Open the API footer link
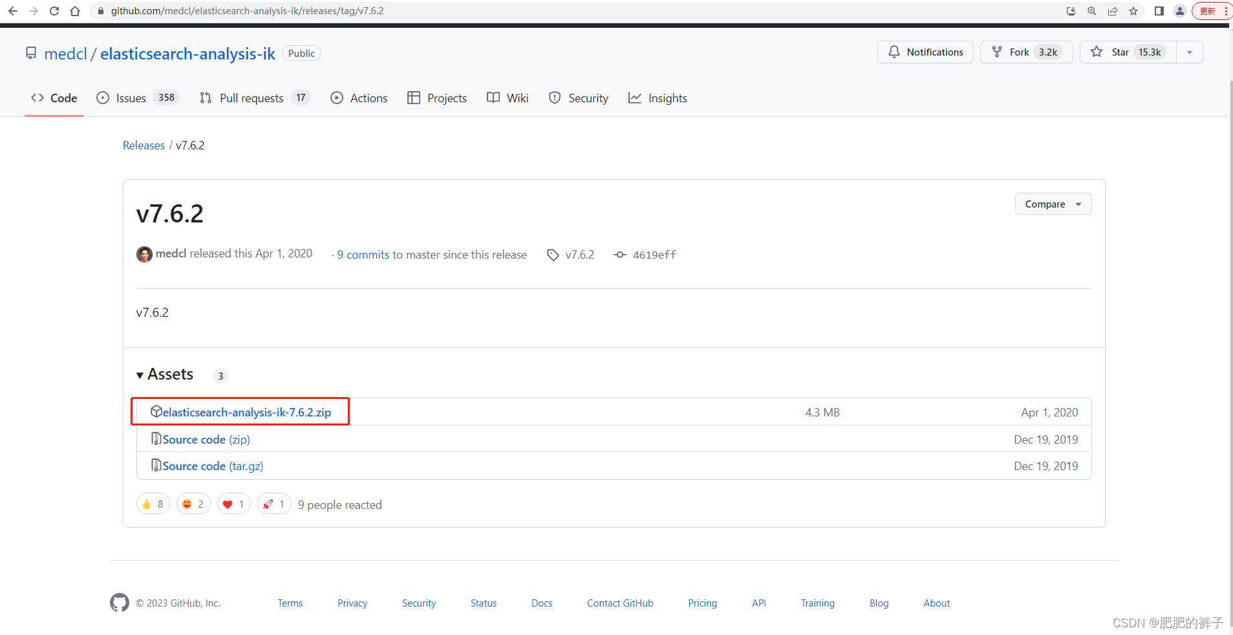1233x635 pixels. (759, 603)
